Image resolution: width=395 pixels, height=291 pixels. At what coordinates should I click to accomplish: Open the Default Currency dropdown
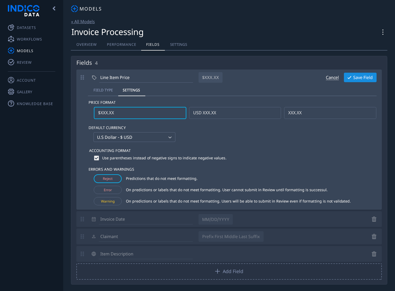[x=134, y=137]
